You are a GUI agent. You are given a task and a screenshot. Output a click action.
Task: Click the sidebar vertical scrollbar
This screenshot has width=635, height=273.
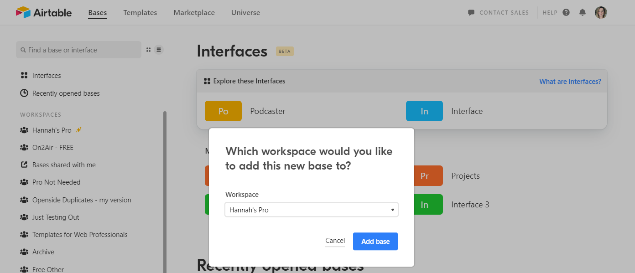click(x=165, y=191)
